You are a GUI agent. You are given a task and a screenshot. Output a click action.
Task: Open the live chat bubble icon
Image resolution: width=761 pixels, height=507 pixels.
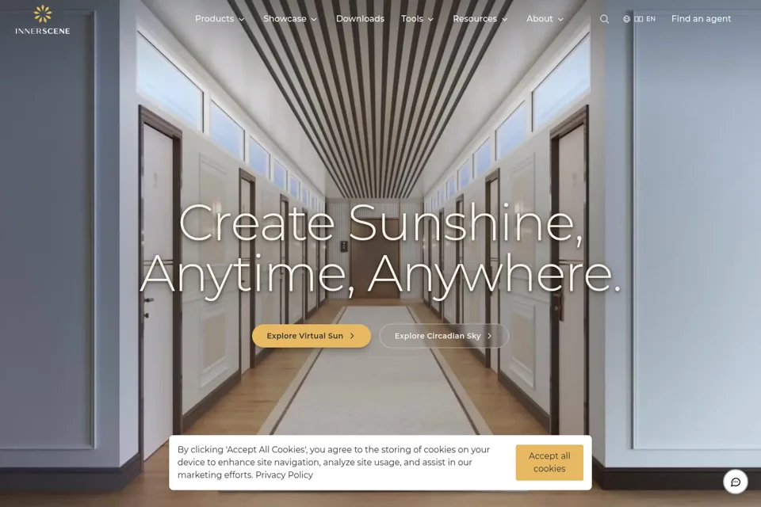(x=736, y=482)
